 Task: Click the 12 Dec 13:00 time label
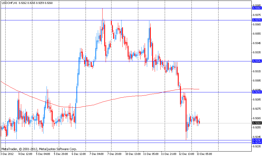[x=187, y=154]
